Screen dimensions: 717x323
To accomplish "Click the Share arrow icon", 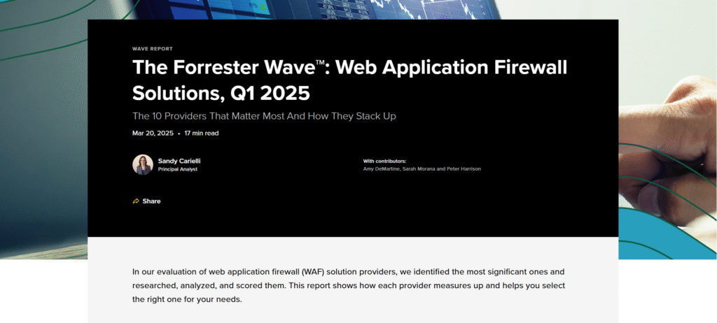I will tap(136, 201).
